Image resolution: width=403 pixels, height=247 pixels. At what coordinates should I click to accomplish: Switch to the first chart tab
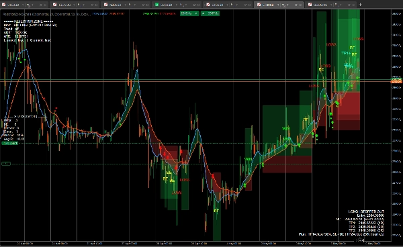24,5
